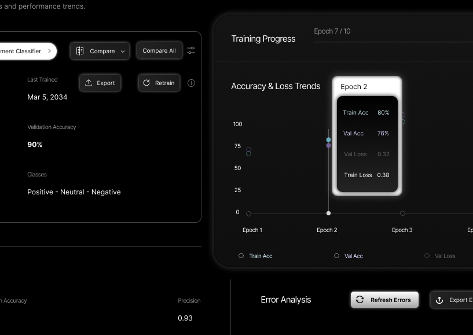The width and height of the screenshot is (473, 335).
Task: Click the Compare All button
Action: tap(159, 51)
